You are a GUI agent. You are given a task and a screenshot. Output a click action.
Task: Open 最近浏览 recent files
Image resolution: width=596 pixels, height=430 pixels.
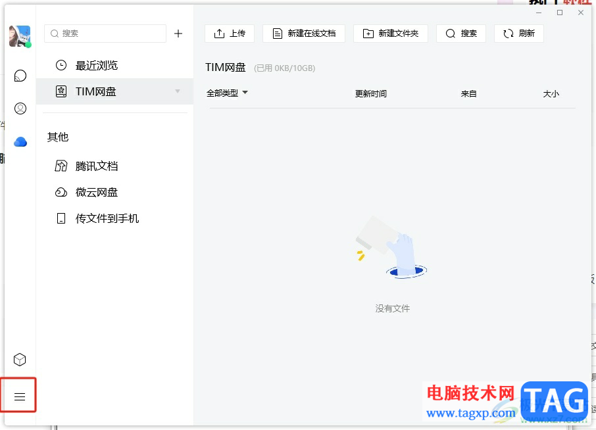[114, 65]
